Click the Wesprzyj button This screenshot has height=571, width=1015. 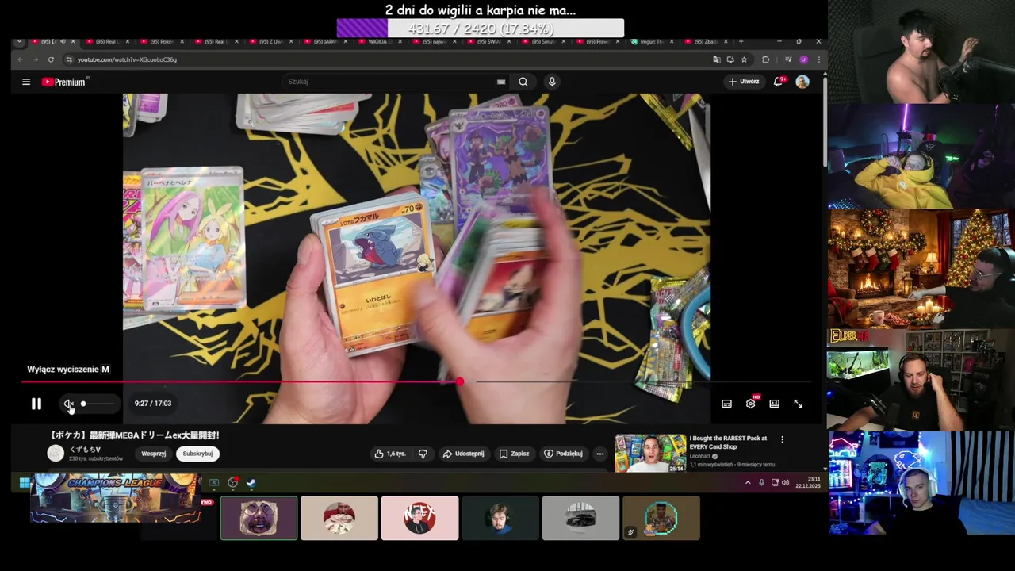[153, 454]
